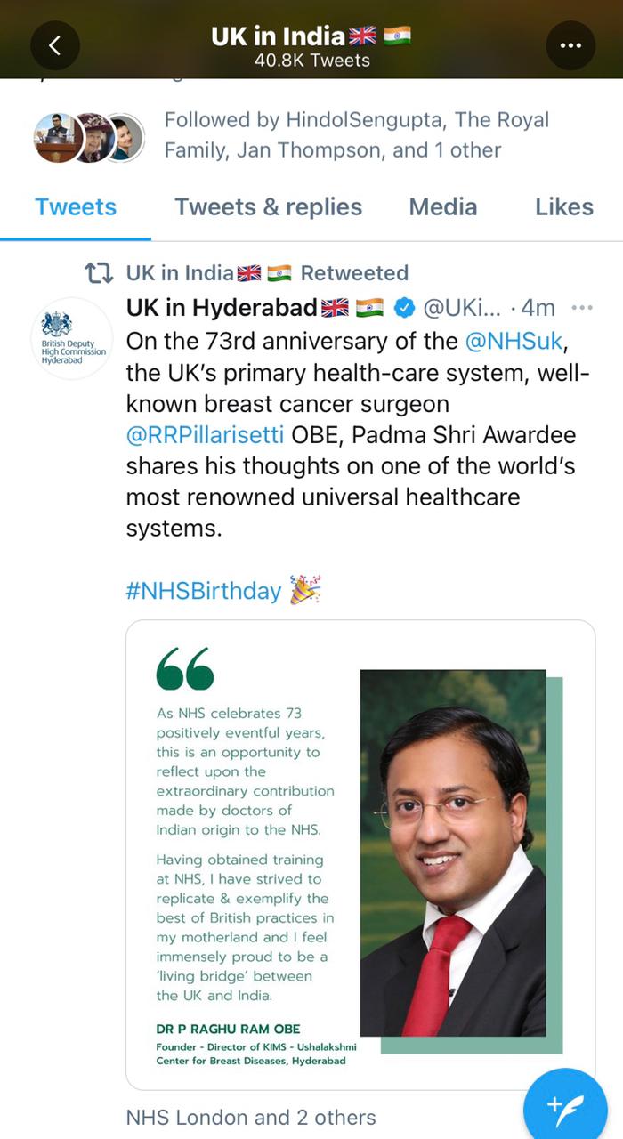Open the profile three-dot options menu
Viewport: 623px width, 1139px height.
pyautogui.click(x=570, y=45)
